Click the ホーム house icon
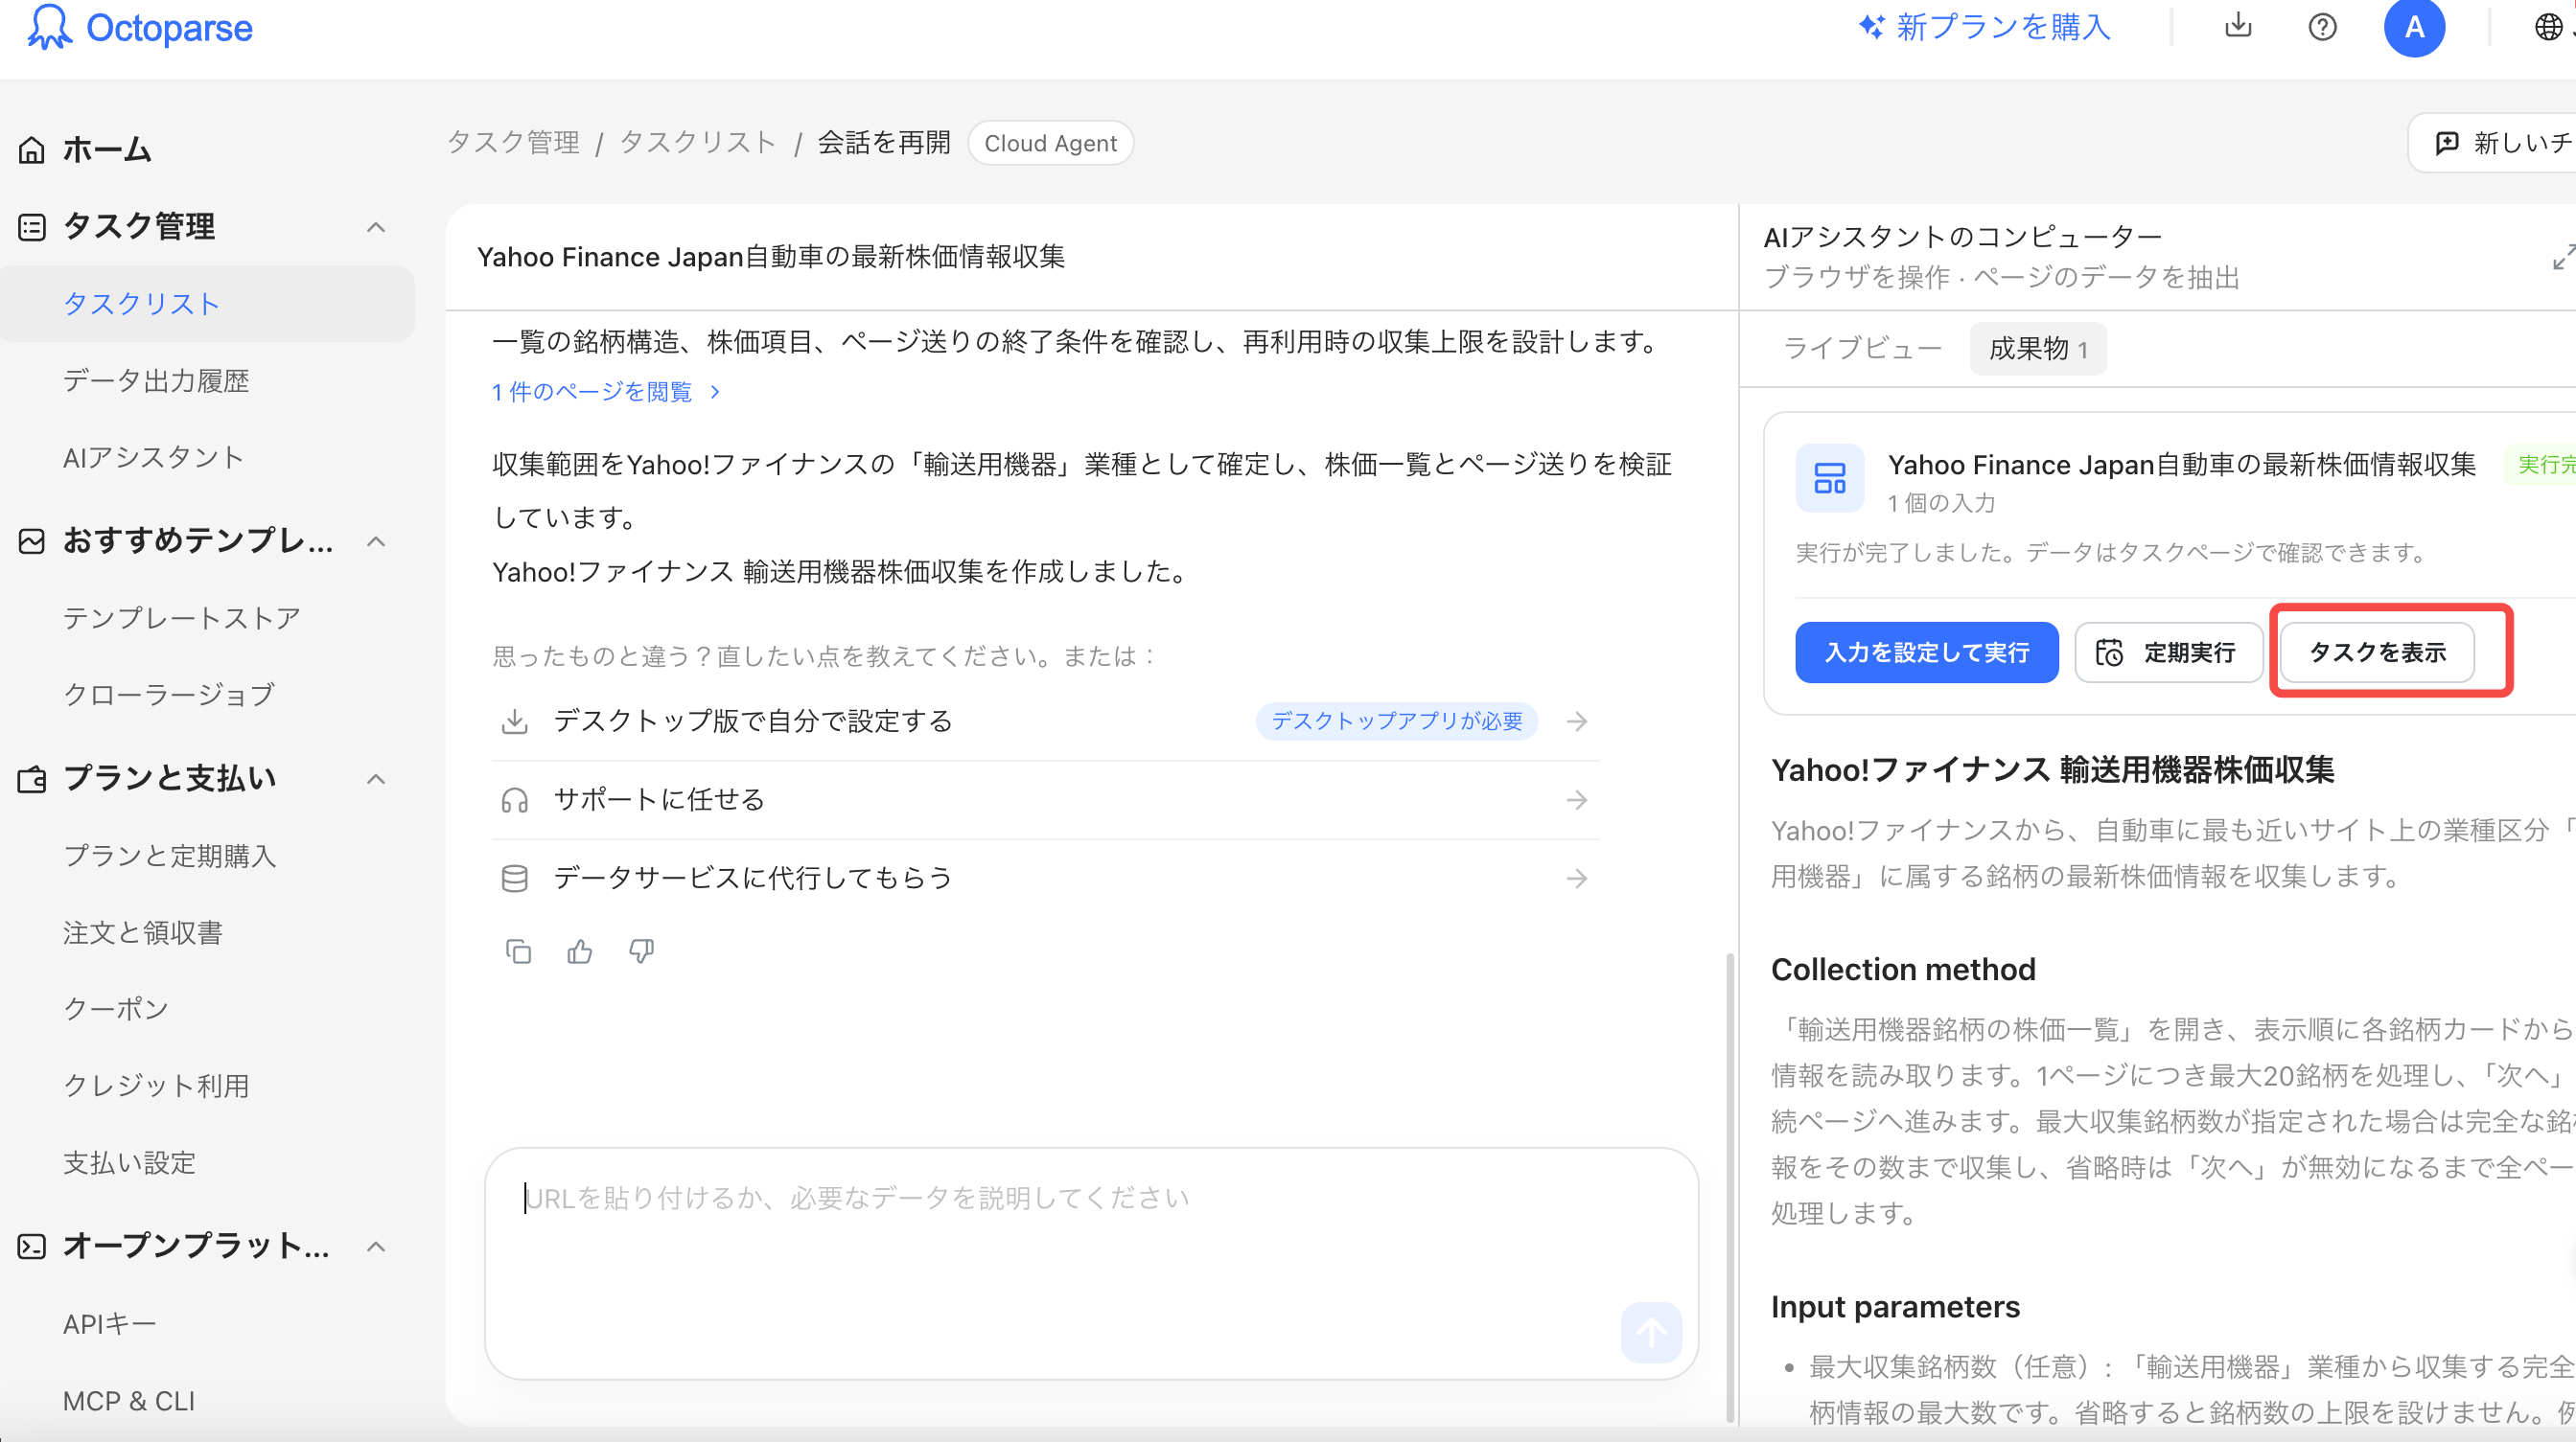 [x=32, y=149]
